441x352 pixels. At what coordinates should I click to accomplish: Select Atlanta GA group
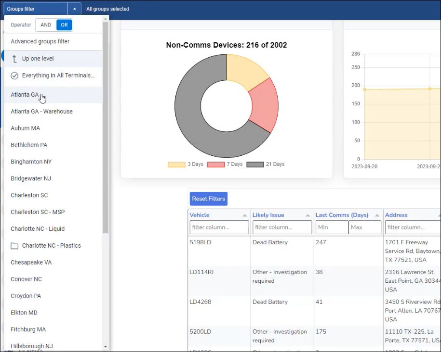(25, 95)
